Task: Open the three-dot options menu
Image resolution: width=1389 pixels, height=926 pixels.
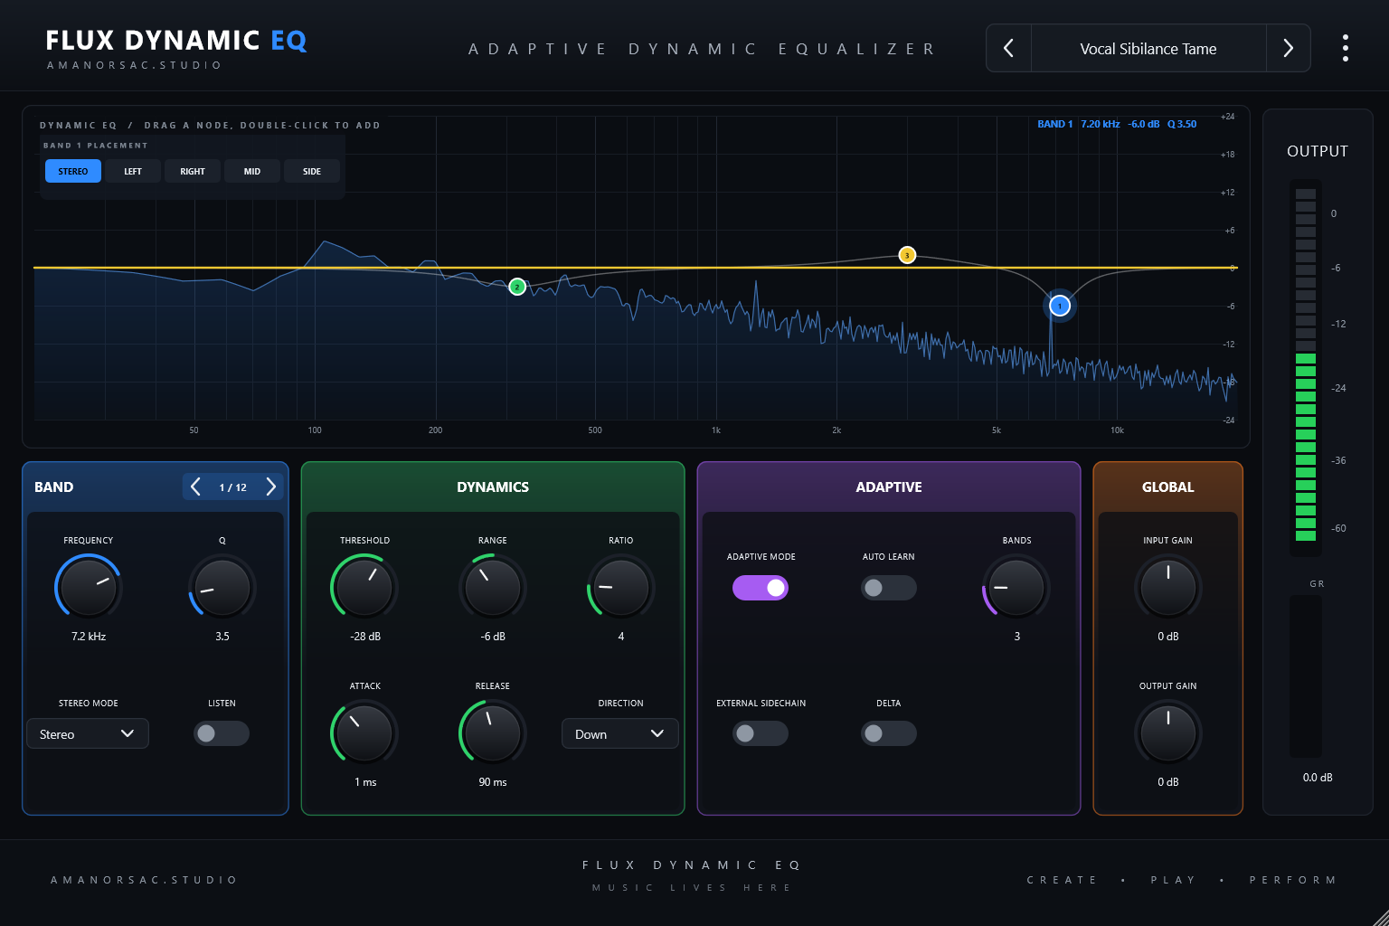Action: 1346,48
